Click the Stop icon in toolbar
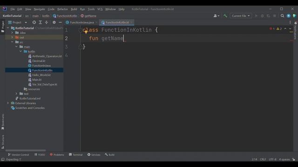This screenshot has width=298, height=167. click(274, 16)
